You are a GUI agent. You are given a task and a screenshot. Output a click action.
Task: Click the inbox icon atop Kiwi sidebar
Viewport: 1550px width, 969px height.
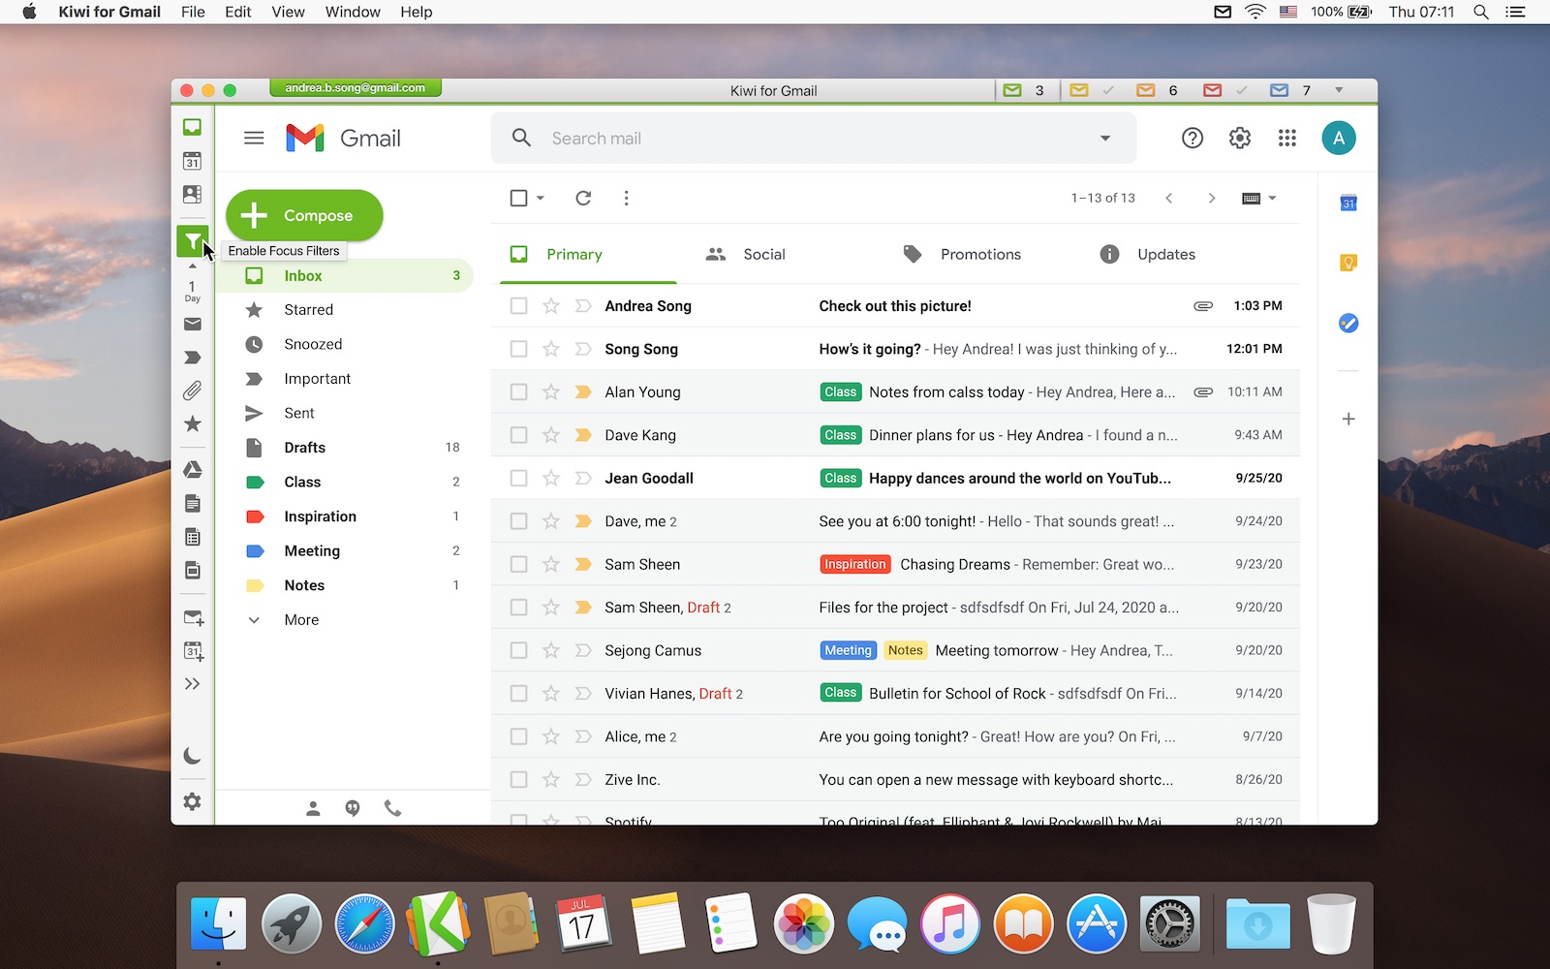tap(193, 127)
